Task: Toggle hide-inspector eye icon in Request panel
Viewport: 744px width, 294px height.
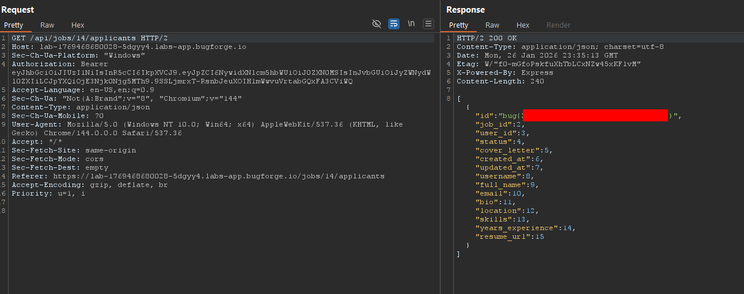Action: click(377, 24)
